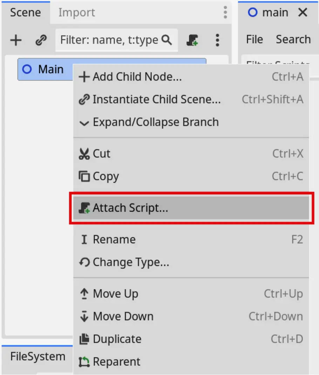This screenshot has width=319, height=375.
Task: Select Change Type in the context menu
Action: pos(130,262)
